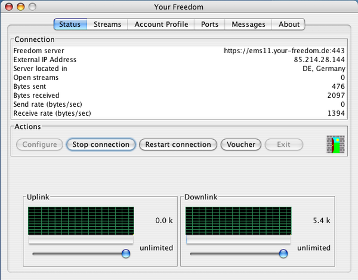Open the Voucher dialog
Viewport: 358px width, 280px height.
[241, 144]
